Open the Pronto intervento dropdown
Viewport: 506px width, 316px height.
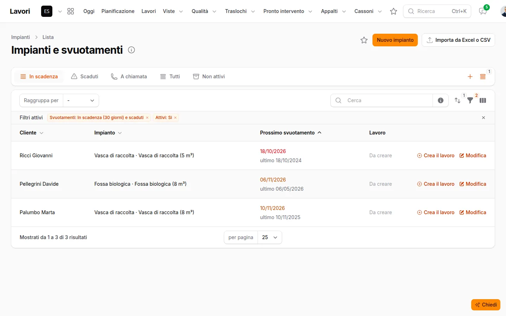tap(288, 11)
